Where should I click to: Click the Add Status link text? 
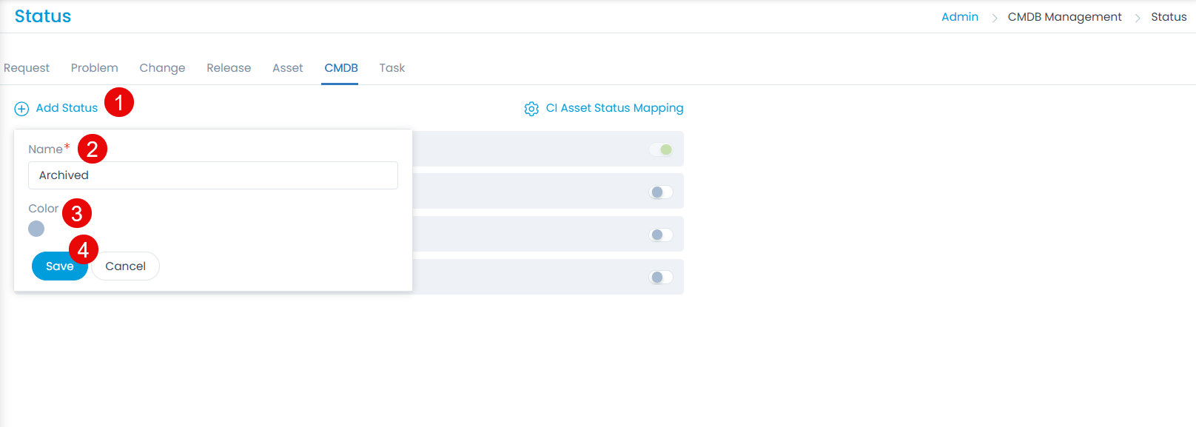click(x=67, y=108)
